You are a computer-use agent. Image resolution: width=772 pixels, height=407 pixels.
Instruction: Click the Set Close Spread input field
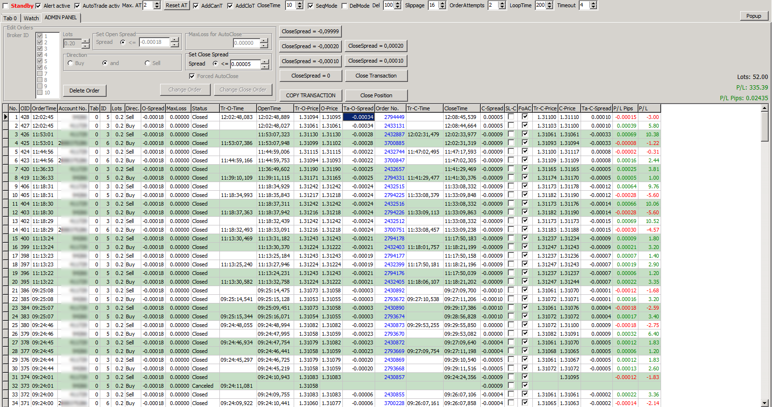pos(245,64)
